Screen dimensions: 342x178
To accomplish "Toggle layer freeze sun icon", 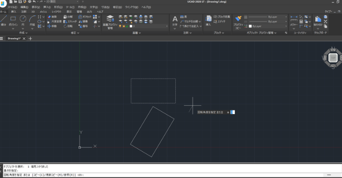I will [123, 26].
